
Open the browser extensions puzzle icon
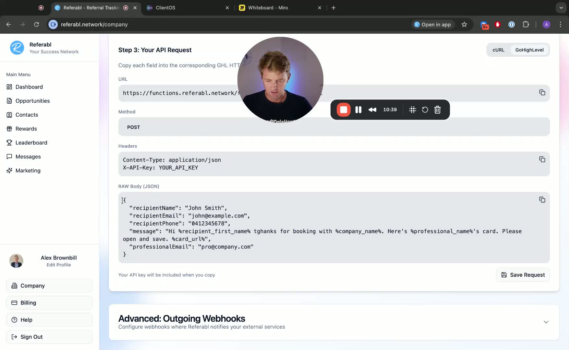[526, 24]
